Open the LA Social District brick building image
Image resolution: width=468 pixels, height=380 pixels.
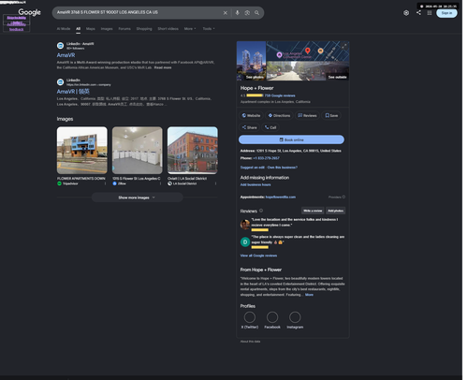coord(193,151)
